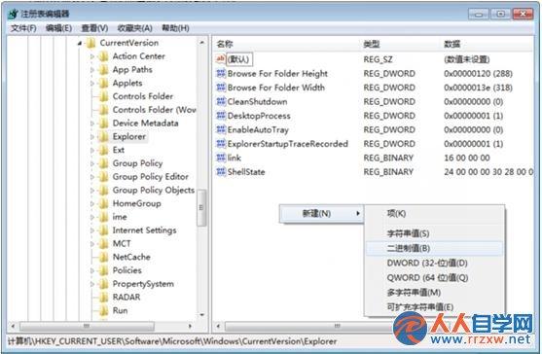The width and height of the screenshot is (542, 354).
Task: Click the Explorer folder icon
Action: click(104, 137)
